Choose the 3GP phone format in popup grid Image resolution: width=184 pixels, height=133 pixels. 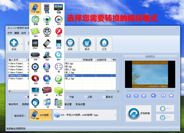[x=35, y=8]
